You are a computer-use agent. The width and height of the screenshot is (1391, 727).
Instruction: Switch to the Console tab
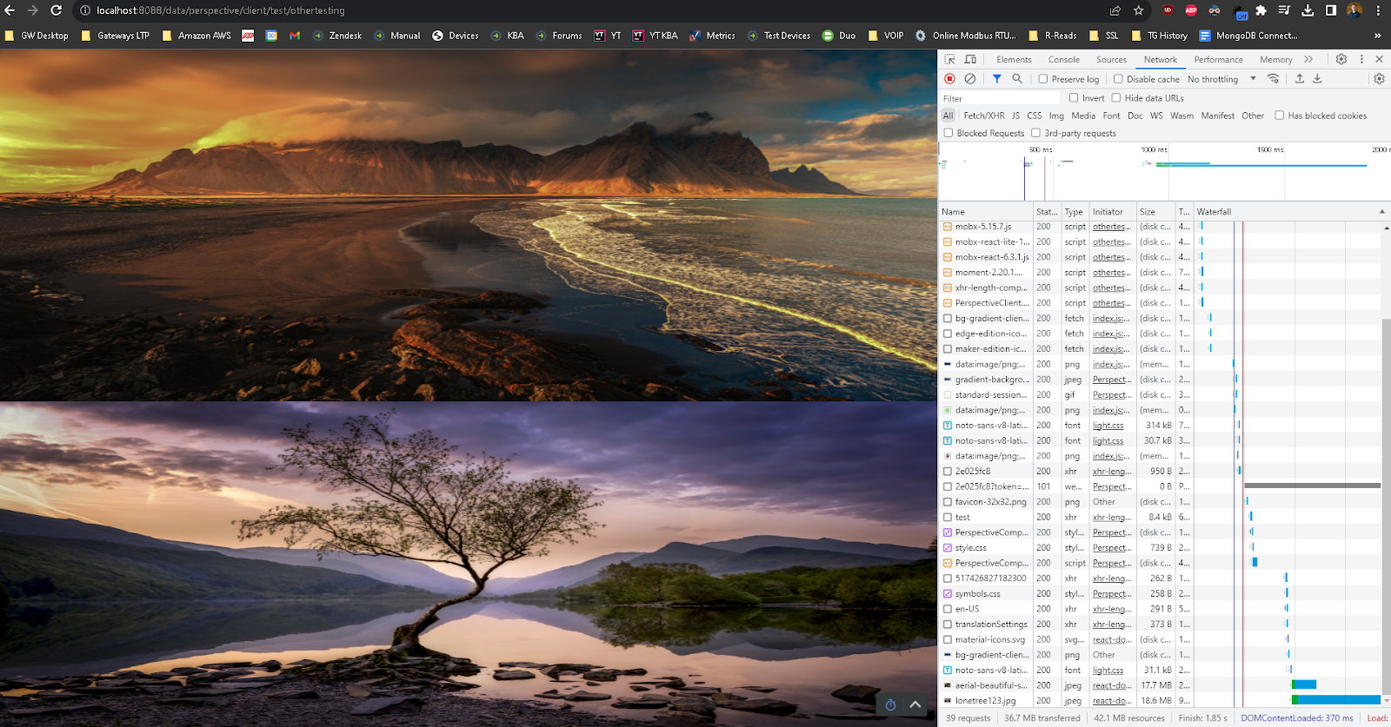pos(1063,60)
